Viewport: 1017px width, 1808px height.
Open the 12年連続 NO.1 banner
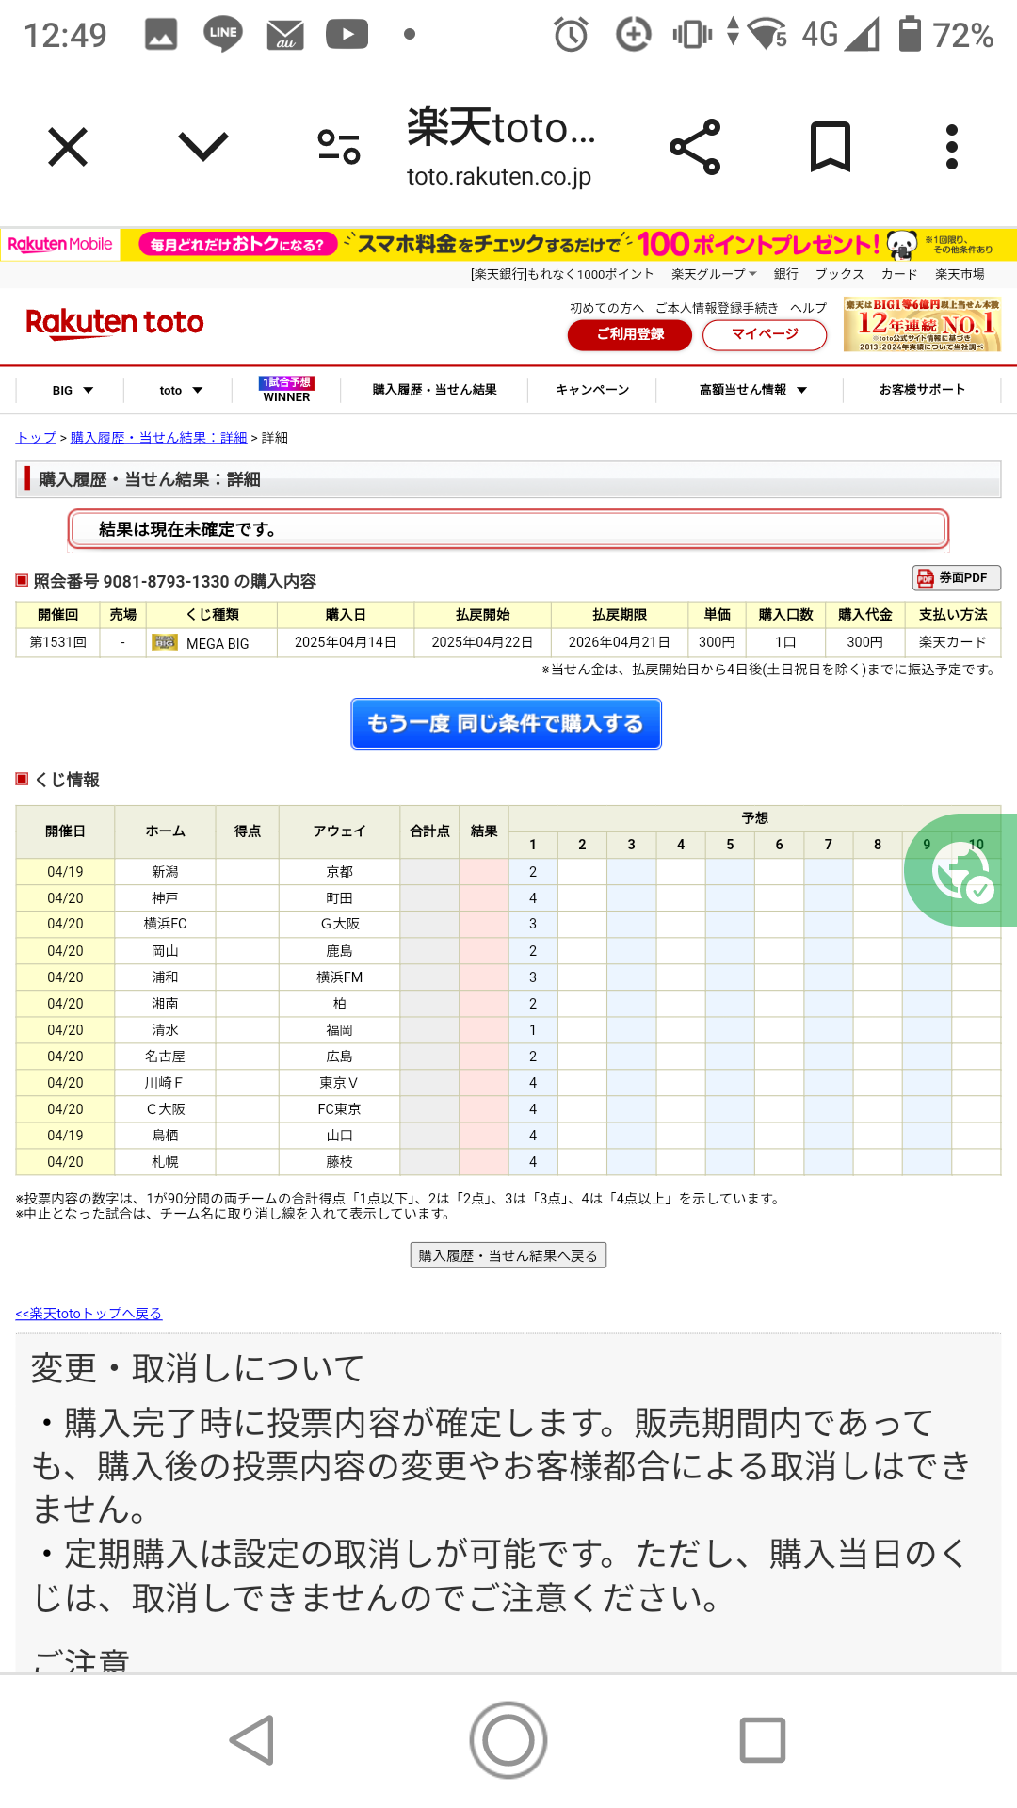[922, 324]
